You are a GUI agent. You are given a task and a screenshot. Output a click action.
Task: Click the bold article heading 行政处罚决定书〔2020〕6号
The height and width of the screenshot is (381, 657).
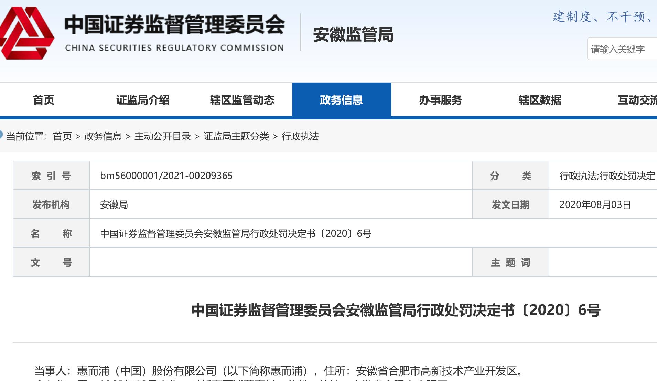(x=396, y=310)
